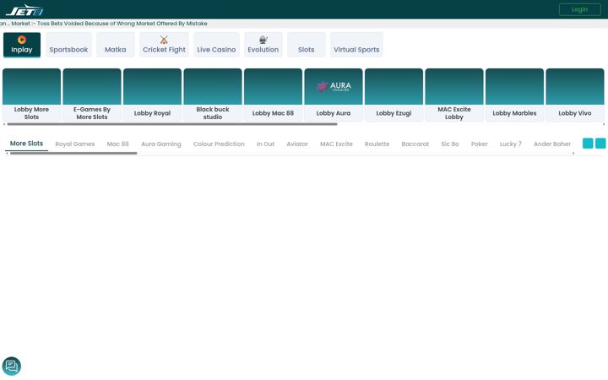The image size is (608, 380).
Task: Select the Colour Prediction category
Action: click(219, 144)
